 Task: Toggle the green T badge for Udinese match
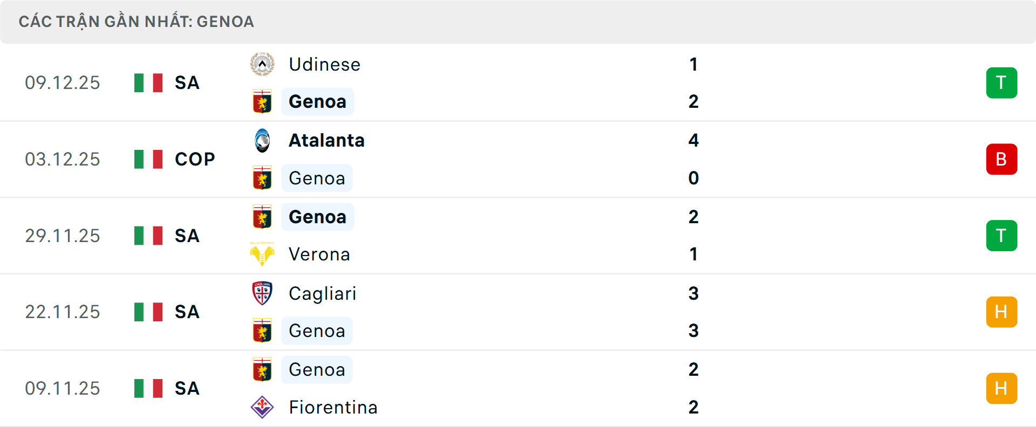click(1002, 82)
